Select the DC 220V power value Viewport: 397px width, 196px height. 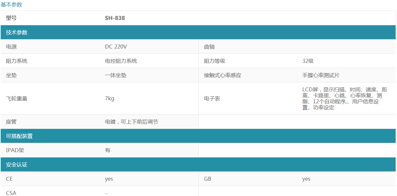point(116,47)
